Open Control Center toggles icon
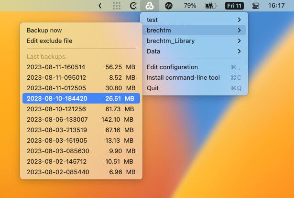 tap(256, 6)
